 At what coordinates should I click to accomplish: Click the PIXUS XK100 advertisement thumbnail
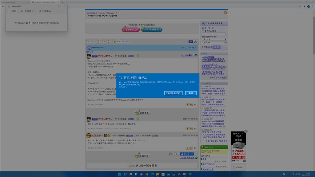(238, 147)
